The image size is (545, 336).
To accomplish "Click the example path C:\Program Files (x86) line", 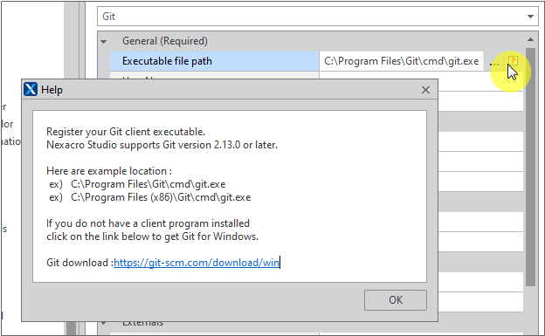I will pyautogui.click(x=150, y=197).
